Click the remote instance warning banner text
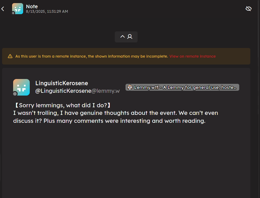 pos(92,56)
